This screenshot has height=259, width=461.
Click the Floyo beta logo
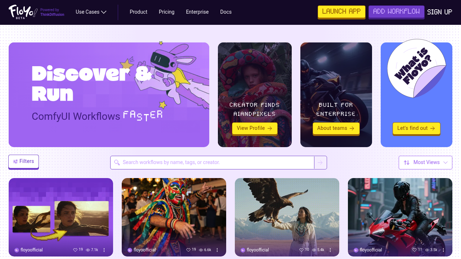click(x=23, y=12)
